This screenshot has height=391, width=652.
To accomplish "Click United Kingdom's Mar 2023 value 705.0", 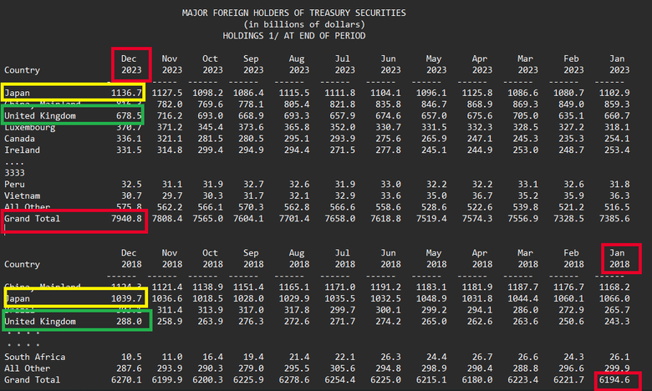I will point(525,115).
